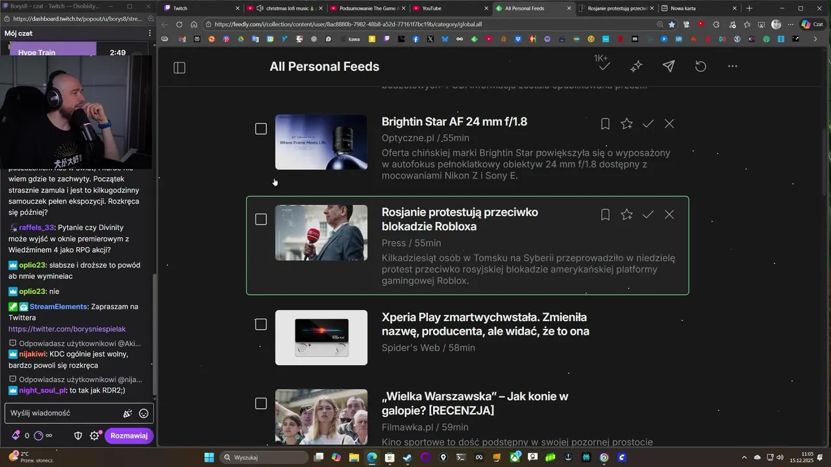Click reporter thumbnail of Robloxa article
This screenshot has width=831, height=467.
(321, 233)
